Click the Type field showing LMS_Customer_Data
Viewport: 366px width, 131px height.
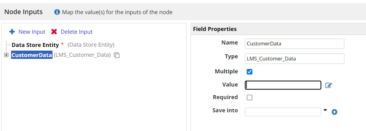pyautogui.click(x=295, y=58)
